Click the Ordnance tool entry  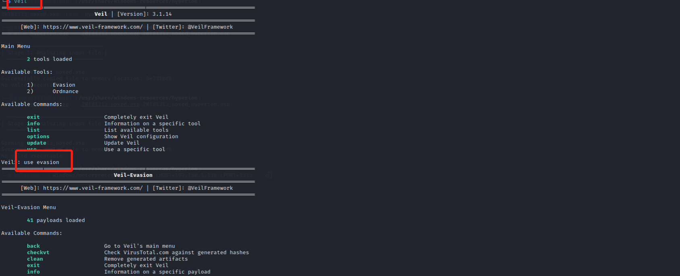click(66, 91)
